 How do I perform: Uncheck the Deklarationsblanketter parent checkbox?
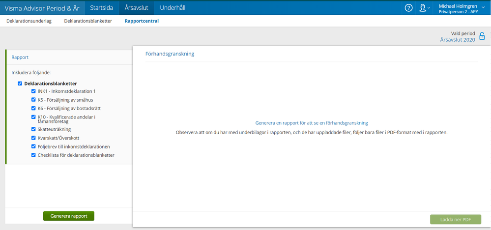[20, 84]
